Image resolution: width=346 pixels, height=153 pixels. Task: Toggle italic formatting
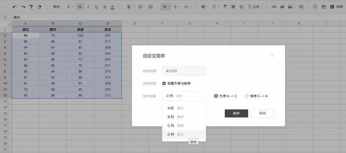tap(88, 7)
